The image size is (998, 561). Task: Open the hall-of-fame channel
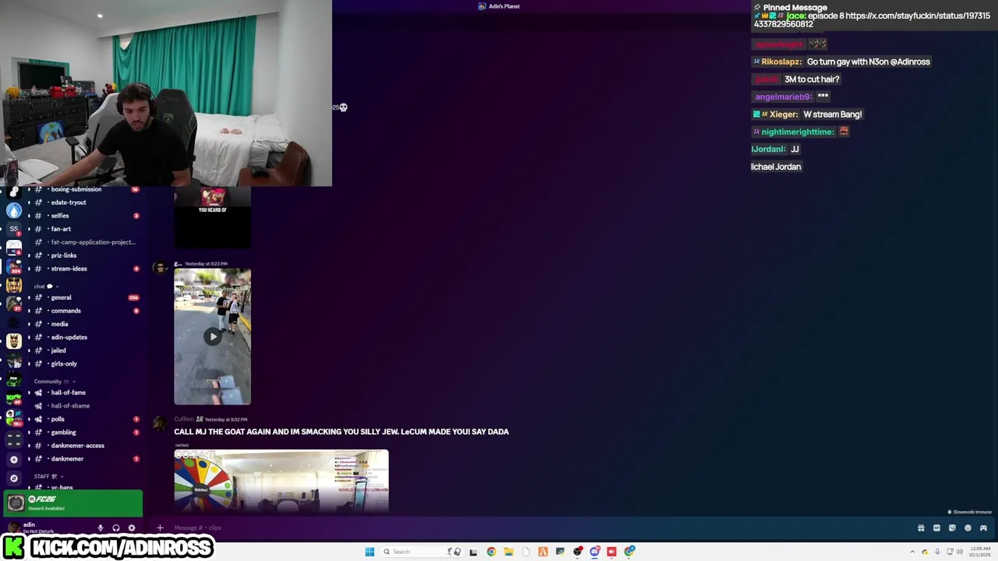(x=68, y=393)
